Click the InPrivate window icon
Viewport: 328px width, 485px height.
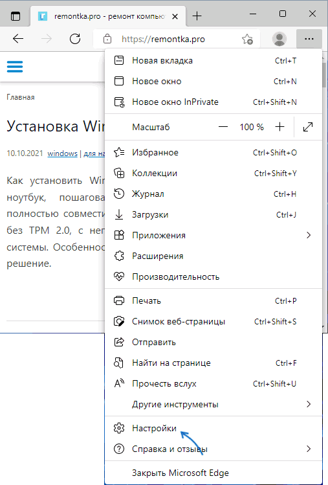119,102
